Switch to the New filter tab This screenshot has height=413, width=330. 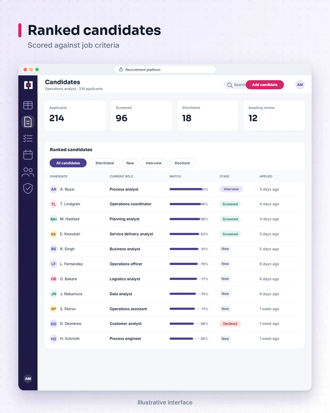click(x=130, y=163)
